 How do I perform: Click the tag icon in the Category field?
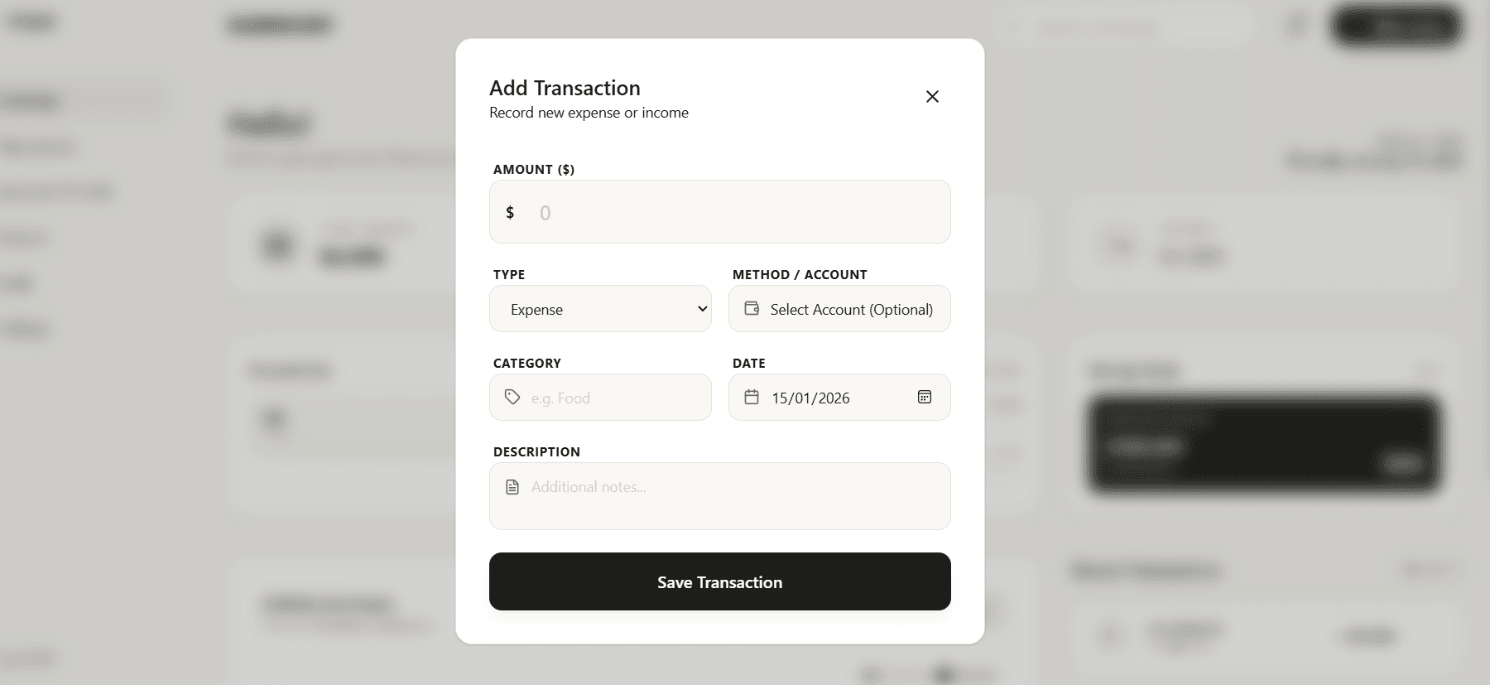(512, 398)
